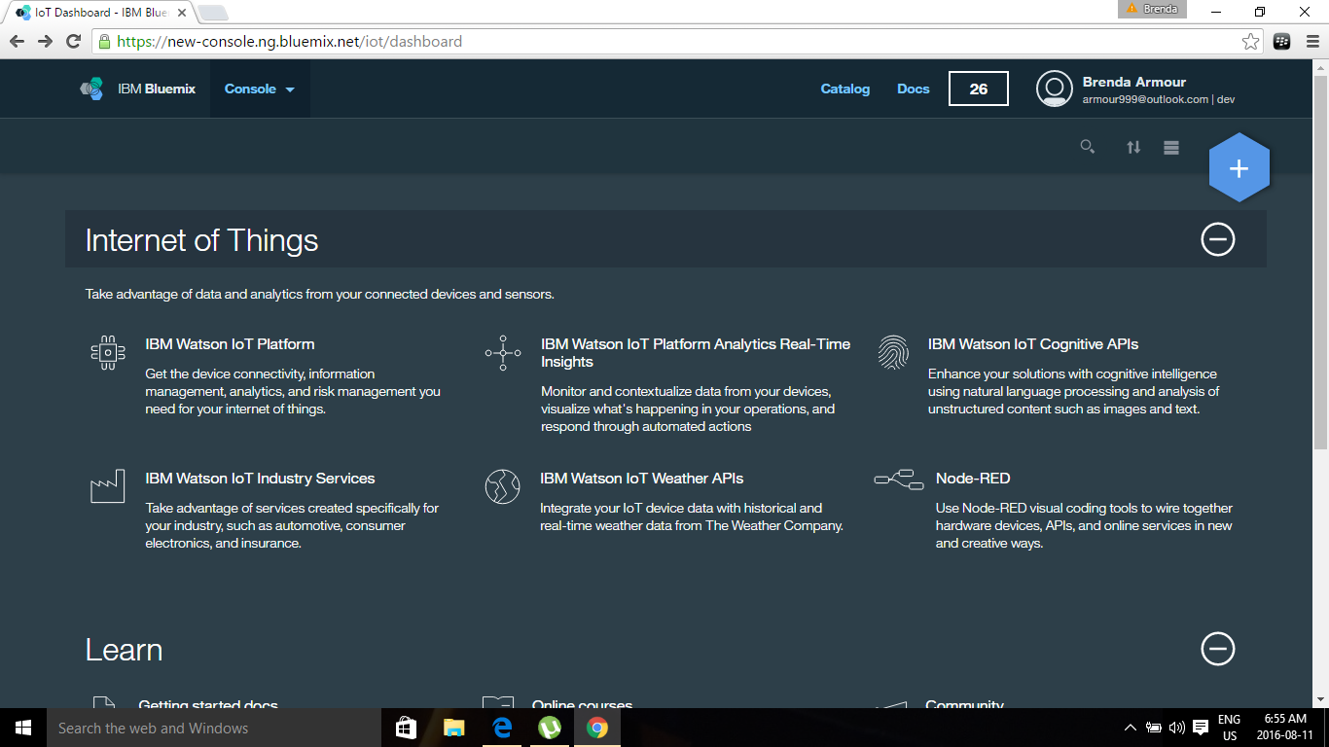This screenshot has width=1329, height=747.
Task: Click the Internet of Things heading
Action: click(x=201, y=240)
